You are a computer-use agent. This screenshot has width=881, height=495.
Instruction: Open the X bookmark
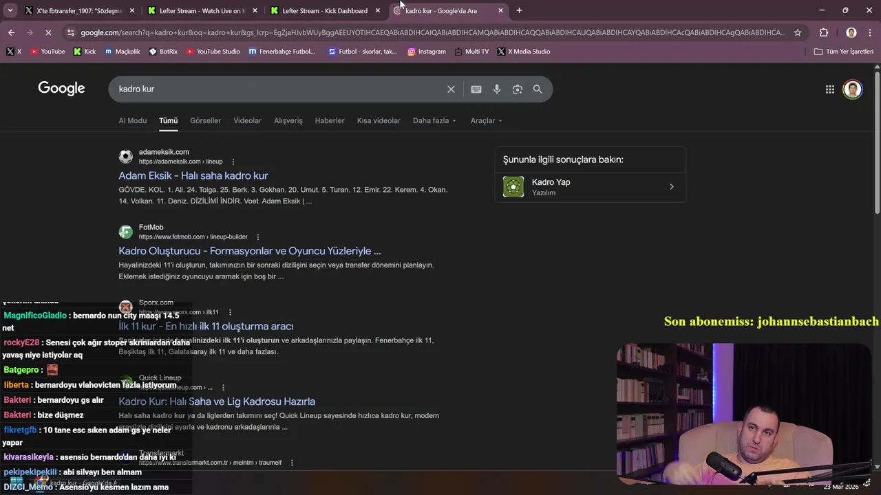pyautogui.click(x=14, y=52)
